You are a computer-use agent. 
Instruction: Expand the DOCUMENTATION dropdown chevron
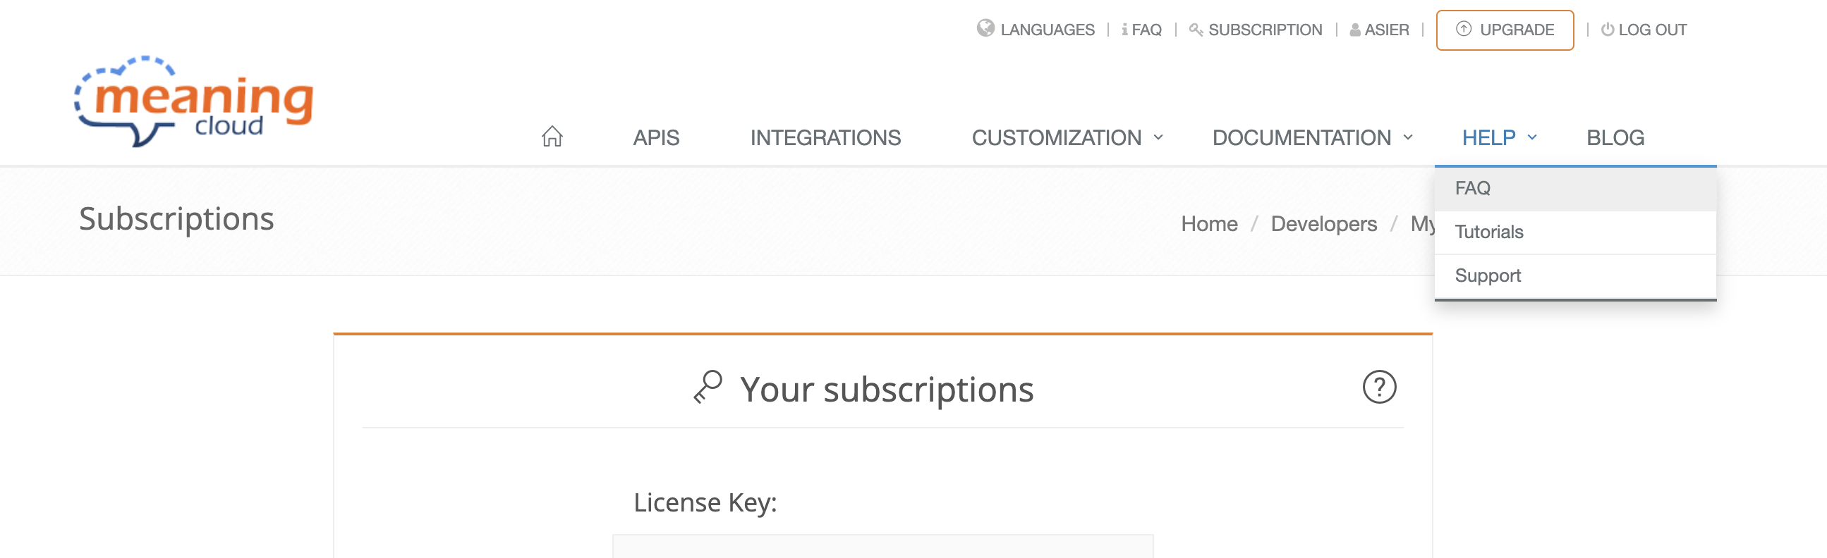(1407, 137)
